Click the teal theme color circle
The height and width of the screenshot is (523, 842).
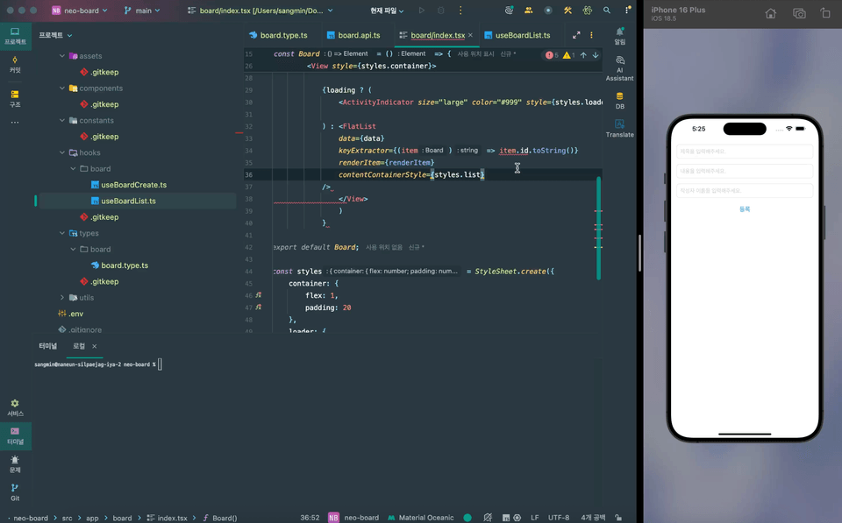point(467,518)
